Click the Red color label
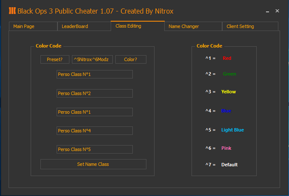289x196 pixels. click(227, 58)
